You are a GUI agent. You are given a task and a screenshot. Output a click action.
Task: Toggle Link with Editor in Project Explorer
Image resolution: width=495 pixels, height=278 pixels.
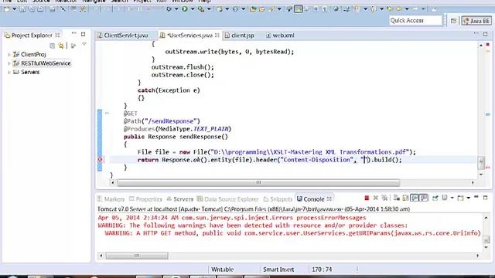[60, 46]
